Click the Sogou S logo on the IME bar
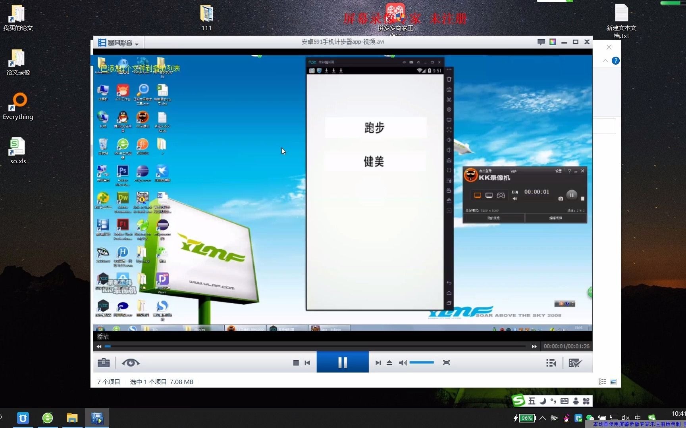The height and width of the screenshot is (428, 686). 518,401
